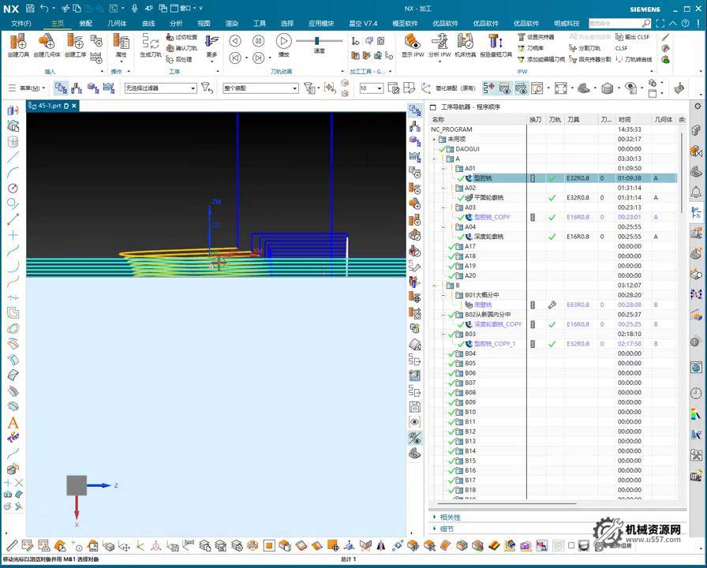Open the selection filter dropdown (无选择过滤器)
Screen dimensions: 707x568
pos(193,88)
